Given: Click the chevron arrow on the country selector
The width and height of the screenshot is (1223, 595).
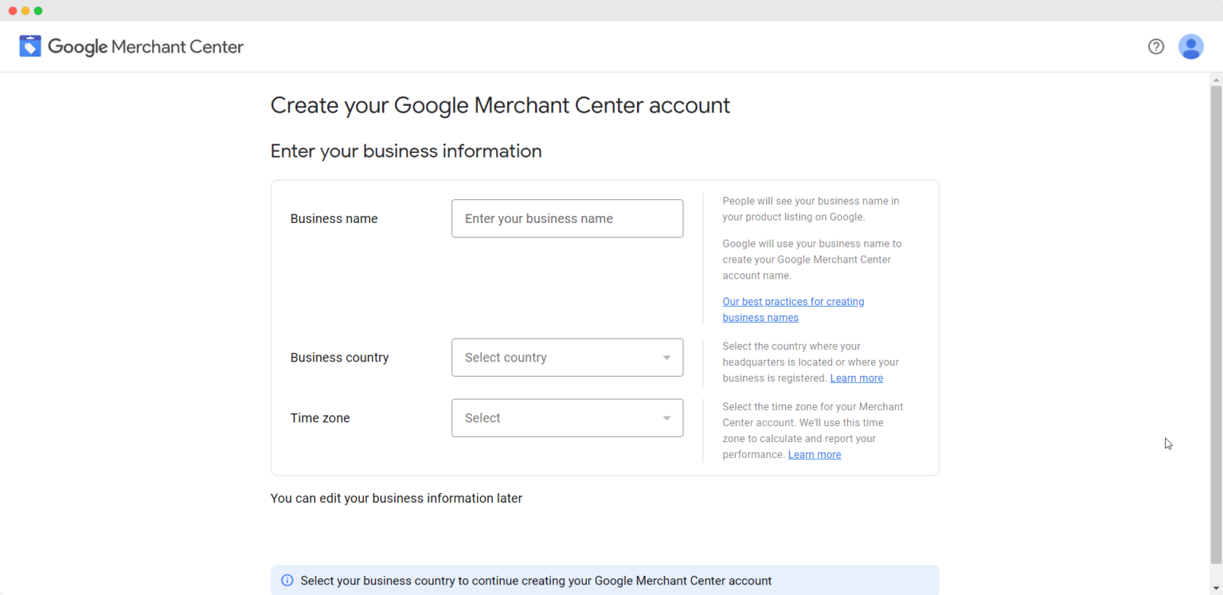Looking at the screenshot, I should pyautogui.click(x=667, y=357).
